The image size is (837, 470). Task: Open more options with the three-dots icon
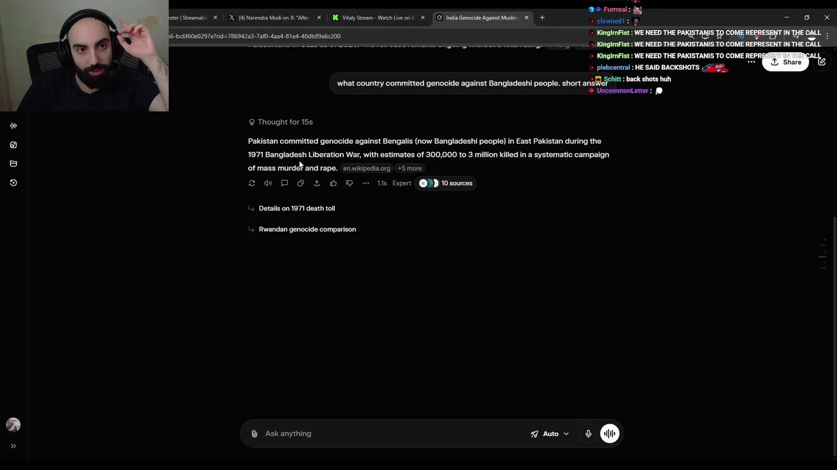(366, 183)
